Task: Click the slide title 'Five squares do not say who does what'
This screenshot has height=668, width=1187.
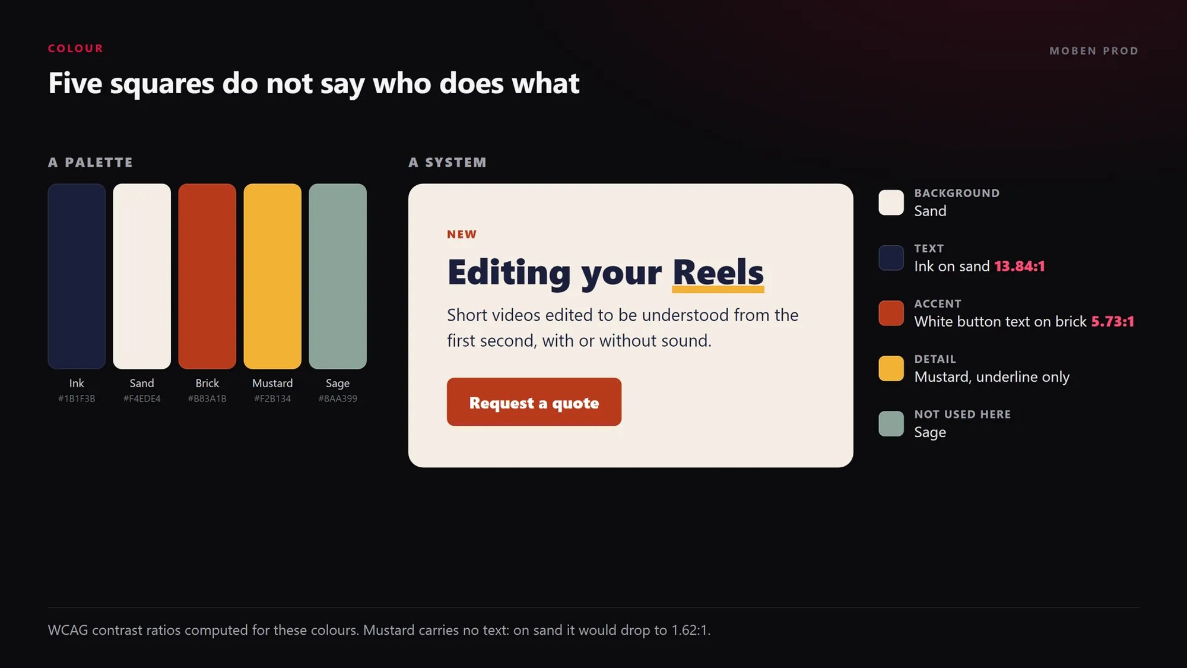Action: coord(314,83)
